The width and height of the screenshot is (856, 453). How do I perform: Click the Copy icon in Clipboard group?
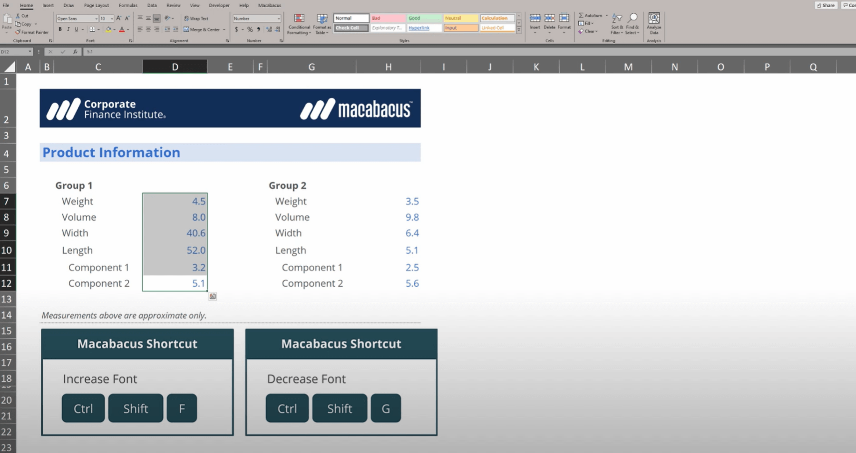point(18,24)
